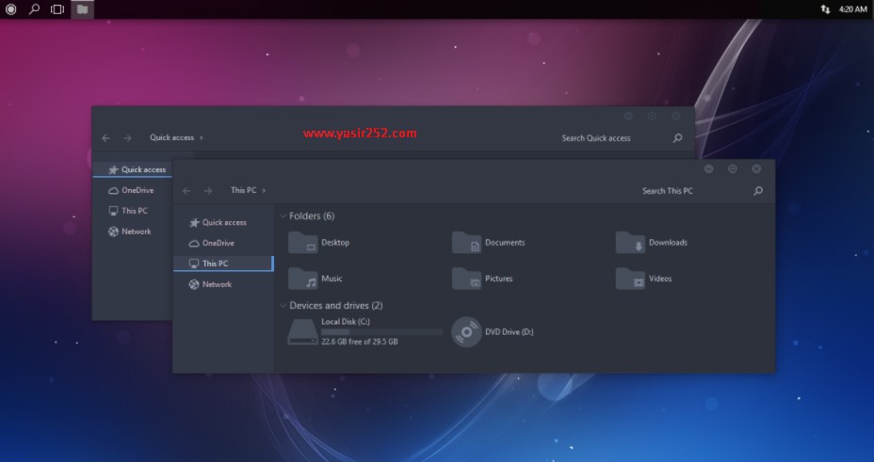Go forward in the This PC window
Viewport: 874px width, 462px height.
208,190
